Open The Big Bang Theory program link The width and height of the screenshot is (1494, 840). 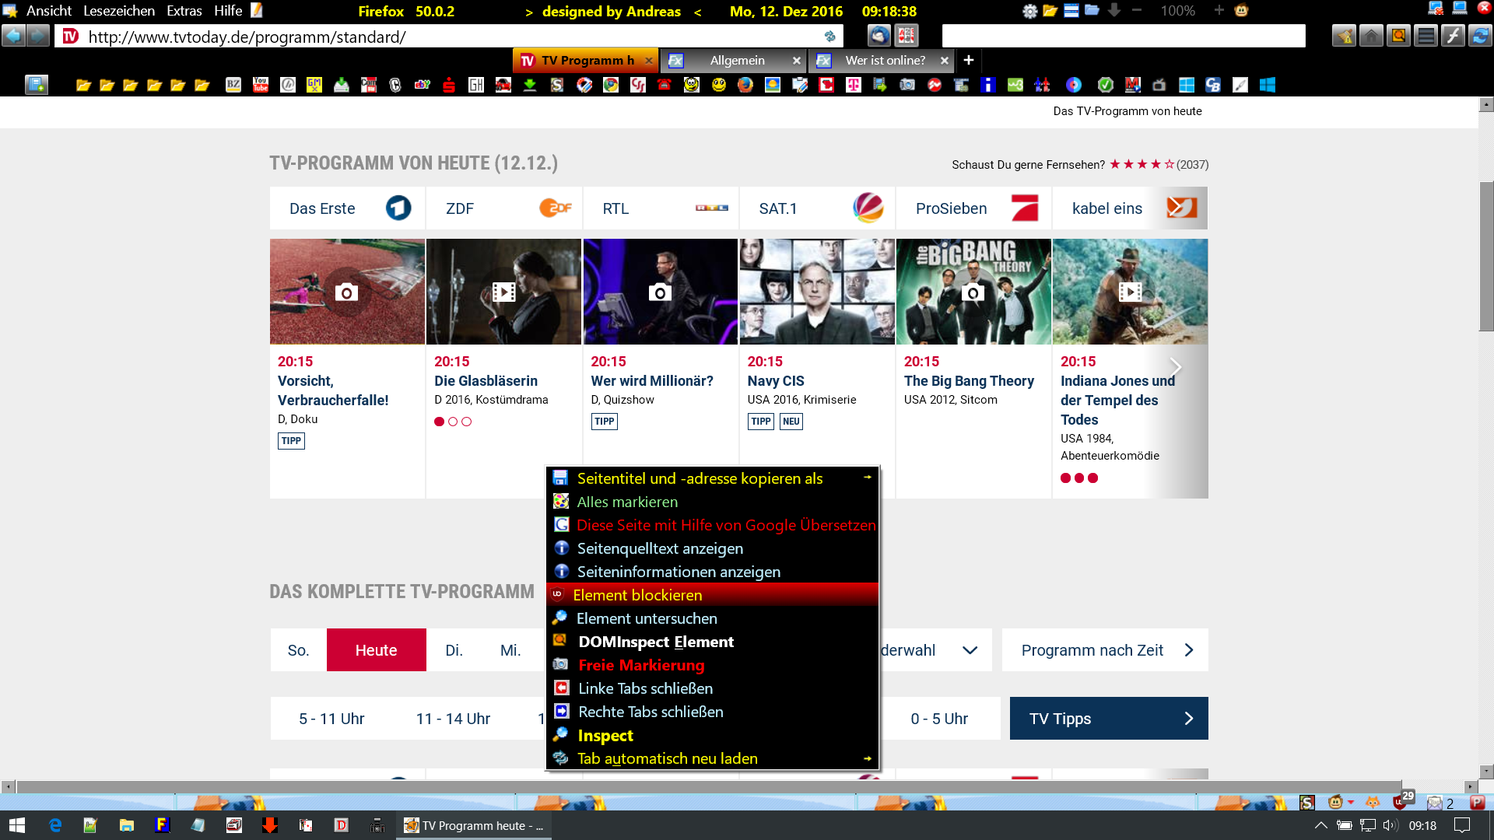pyautogui.click(x=969, y=381)
